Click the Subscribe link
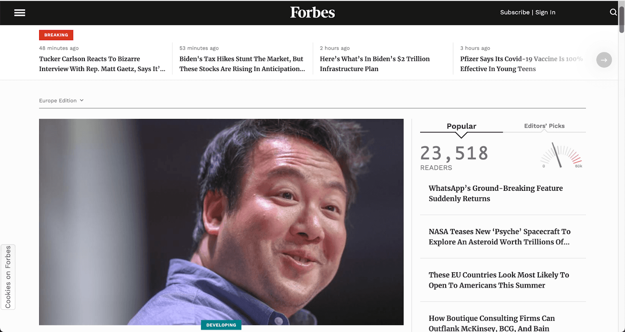The width and height of the screenshot is (625, 332). tap(514, 12)
